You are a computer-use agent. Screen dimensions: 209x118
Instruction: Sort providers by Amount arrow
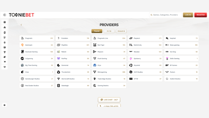[x=121, y=31]
